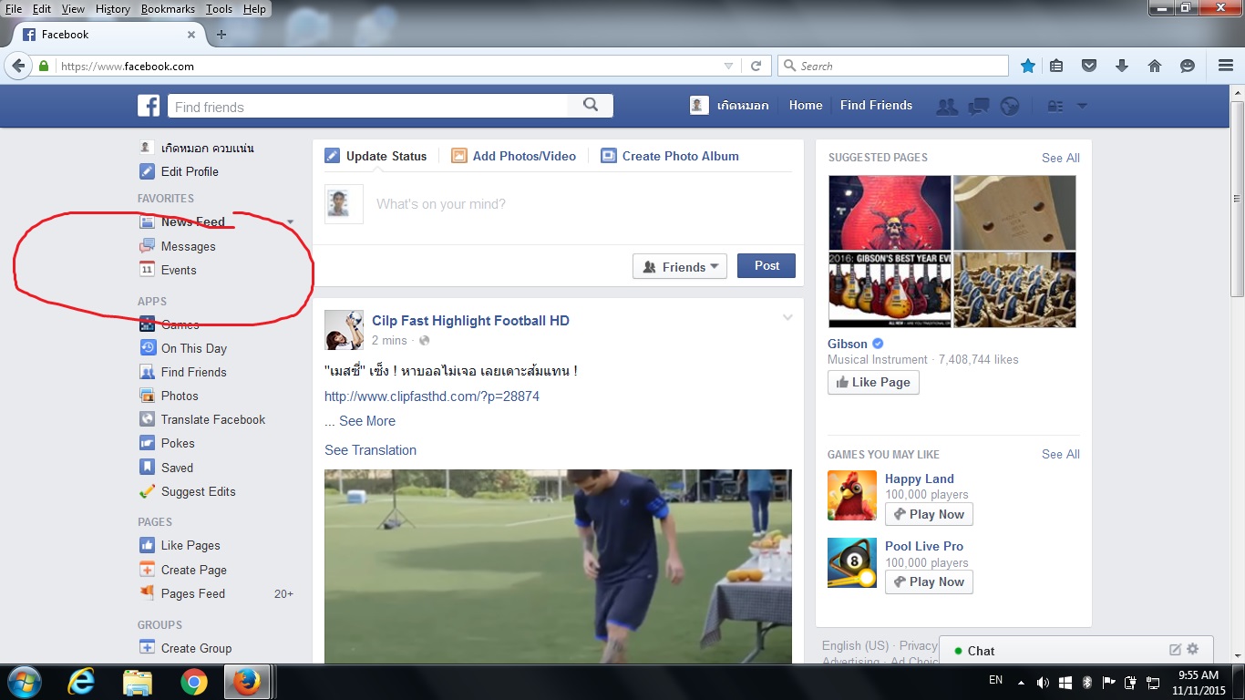1245x700 pixels.
Task: Open File Explorer from the taskbar
Action: (138, 682)
